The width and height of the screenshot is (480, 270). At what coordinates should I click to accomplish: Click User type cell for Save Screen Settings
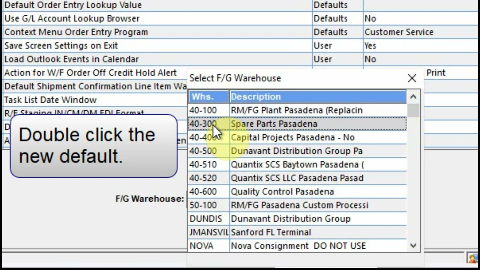click(337, 46)
